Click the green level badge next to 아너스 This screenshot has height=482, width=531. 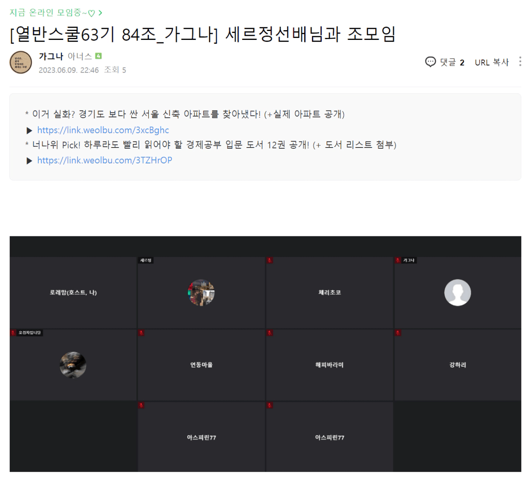click(x=98, y=56)
